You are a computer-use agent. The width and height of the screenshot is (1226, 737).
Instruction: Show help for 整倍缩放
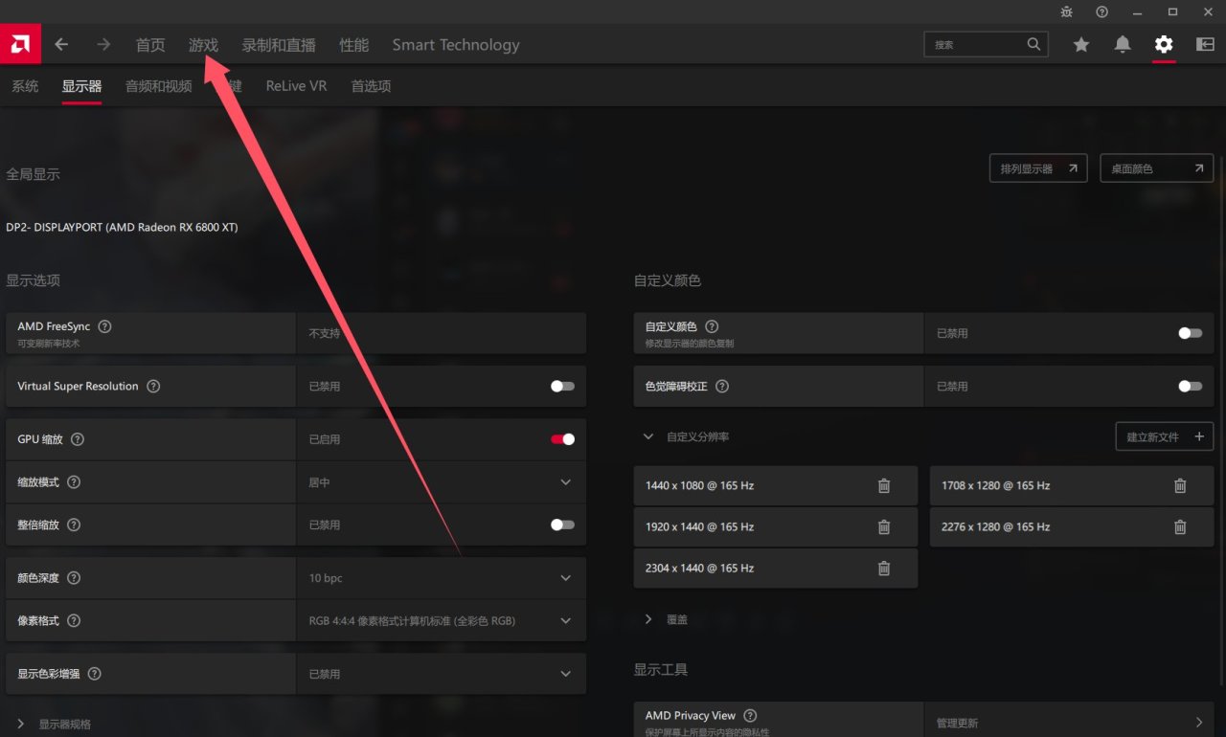(x=74, y=525)
